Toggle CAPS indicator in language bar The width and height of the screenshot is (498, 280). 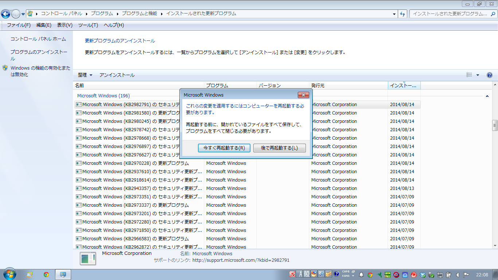click(x=346, y=272)
